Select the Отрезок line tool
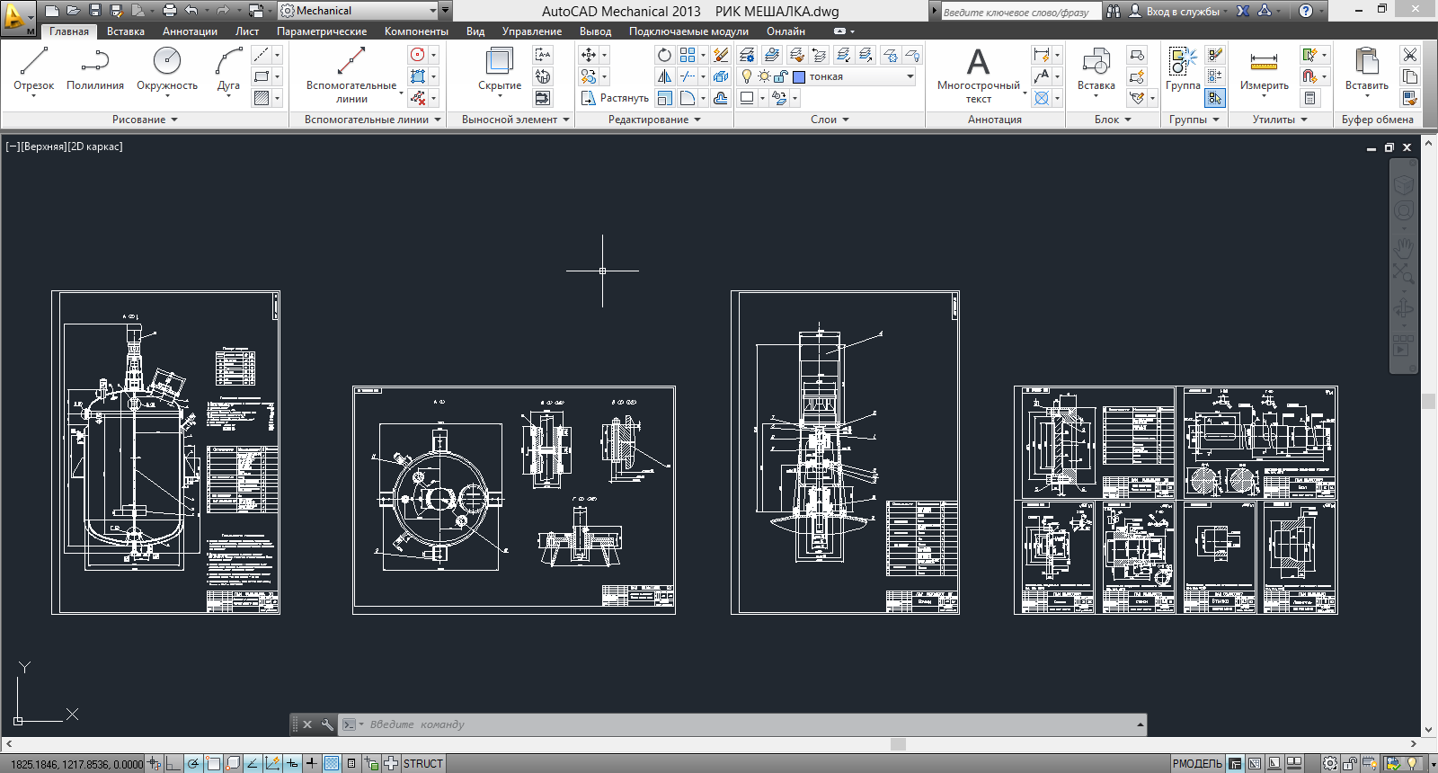 coord(33,69)
